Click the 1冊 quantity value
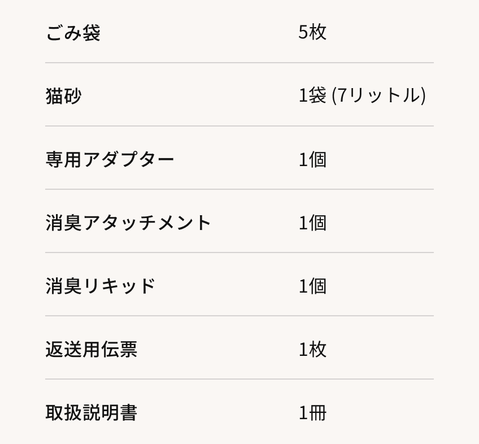Screen dimensions: 479x444 [312, 412]
